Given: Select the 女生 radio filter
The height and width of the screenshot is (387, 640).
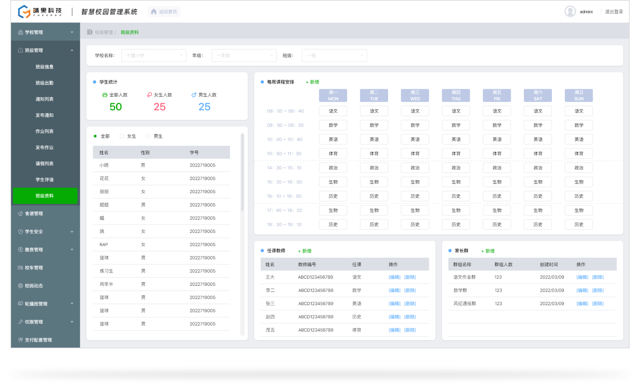Looking at the screenshot, I should 122,136.
